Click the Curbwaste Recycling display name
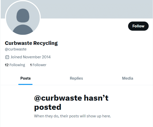Viewport: 153px width, 127px height. 31,43
